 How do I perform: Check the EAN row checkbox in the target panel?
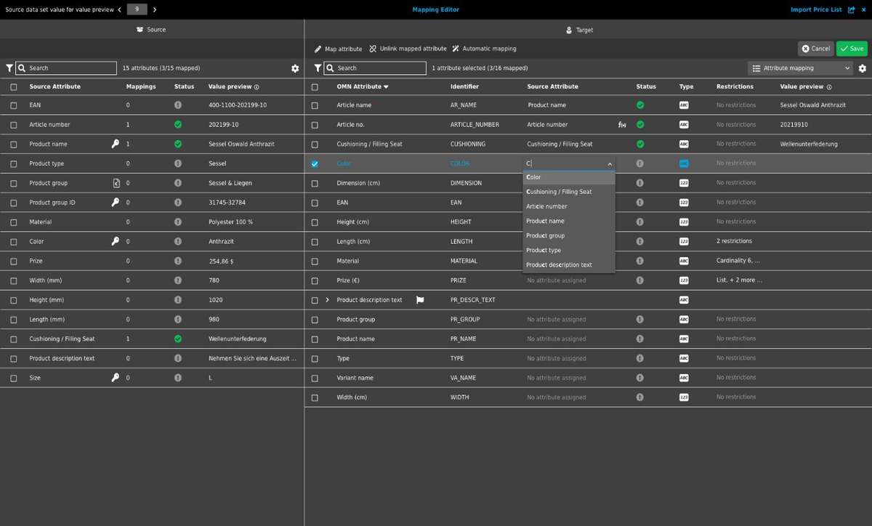[315, 202]
